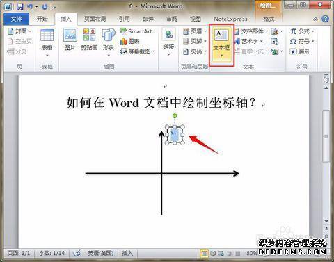Click the 封面 cover page button

tap(19, 31)
